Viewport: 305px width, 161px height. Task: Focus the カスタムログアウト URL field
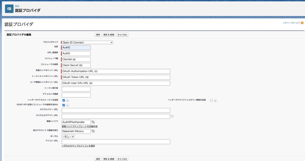116,116
